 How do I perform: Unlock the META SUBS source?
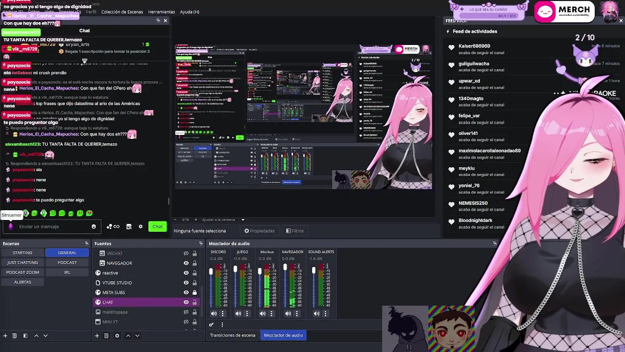(x=194, y=292)
